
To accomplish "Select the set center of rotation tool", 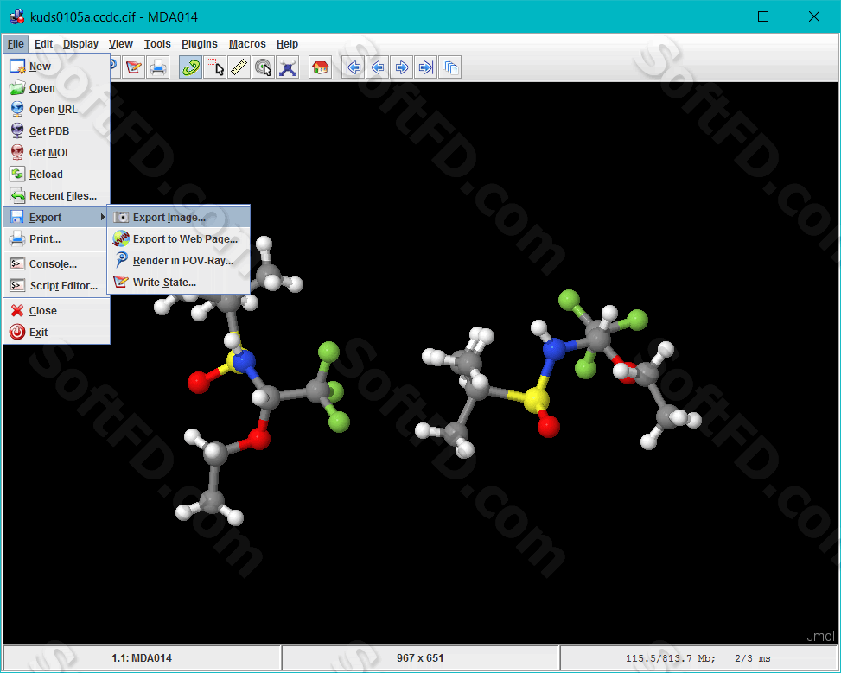I will (x=264, y=67).
